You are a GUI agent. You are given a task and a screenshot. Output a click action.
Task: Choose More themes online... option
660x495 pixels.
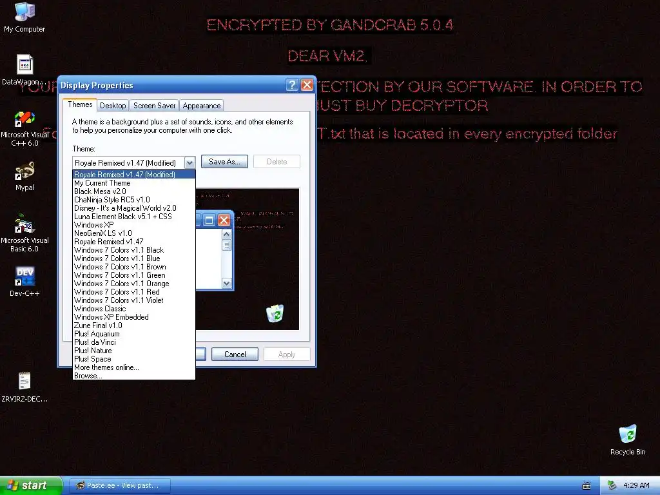pyautogui.click(x=134, y=367)
